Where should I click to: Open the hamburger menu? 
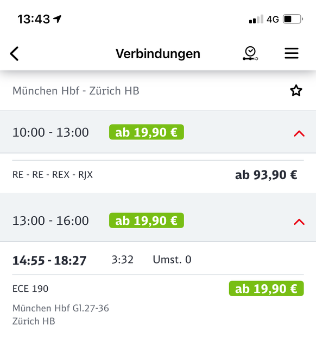tap(292, 53)
